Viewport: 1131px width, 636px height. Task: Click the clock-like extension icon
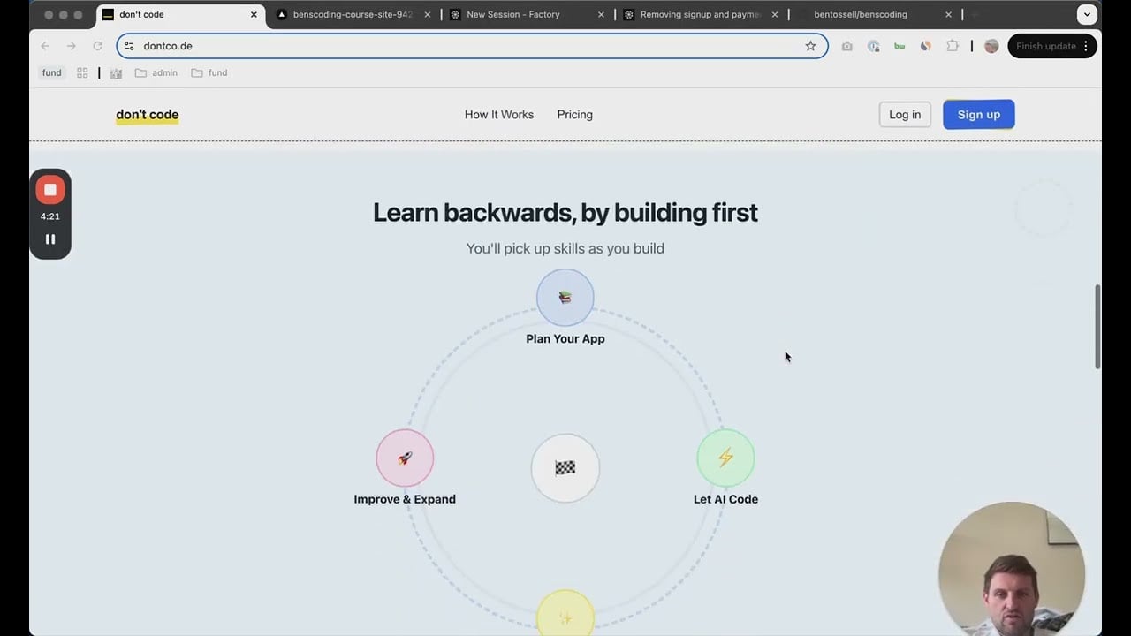point(873,46)
